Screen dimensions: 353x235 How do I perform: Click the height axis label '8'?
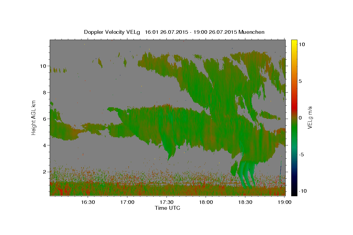click(x=44, y=92)
